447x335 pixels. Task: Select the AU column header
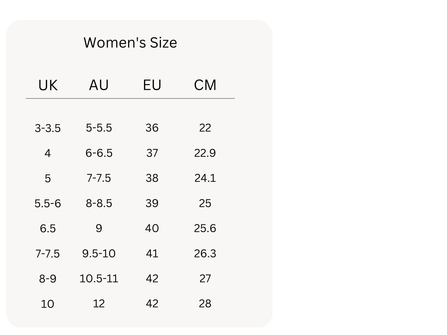point(99,85)
